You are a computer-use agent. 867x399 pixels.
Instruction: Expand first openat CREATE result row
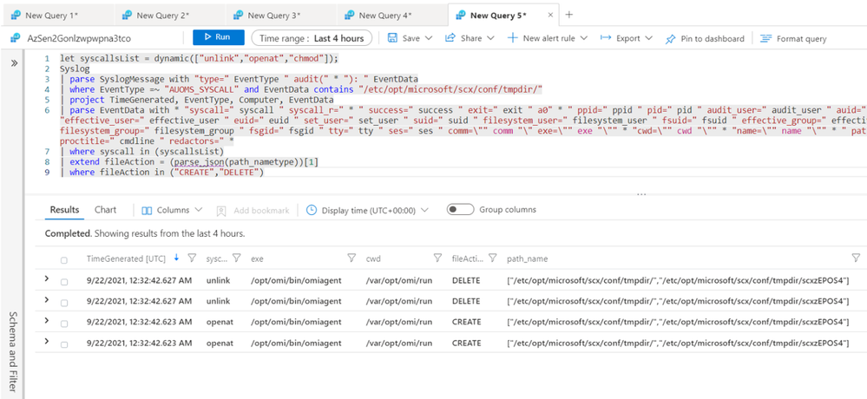47,321
